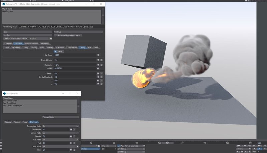Select New Cube Object in emitters list

coord(10,103)
